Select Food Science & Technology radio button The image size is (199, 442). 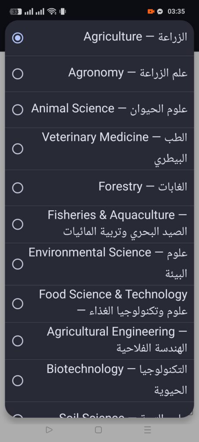tap(17, 303)
